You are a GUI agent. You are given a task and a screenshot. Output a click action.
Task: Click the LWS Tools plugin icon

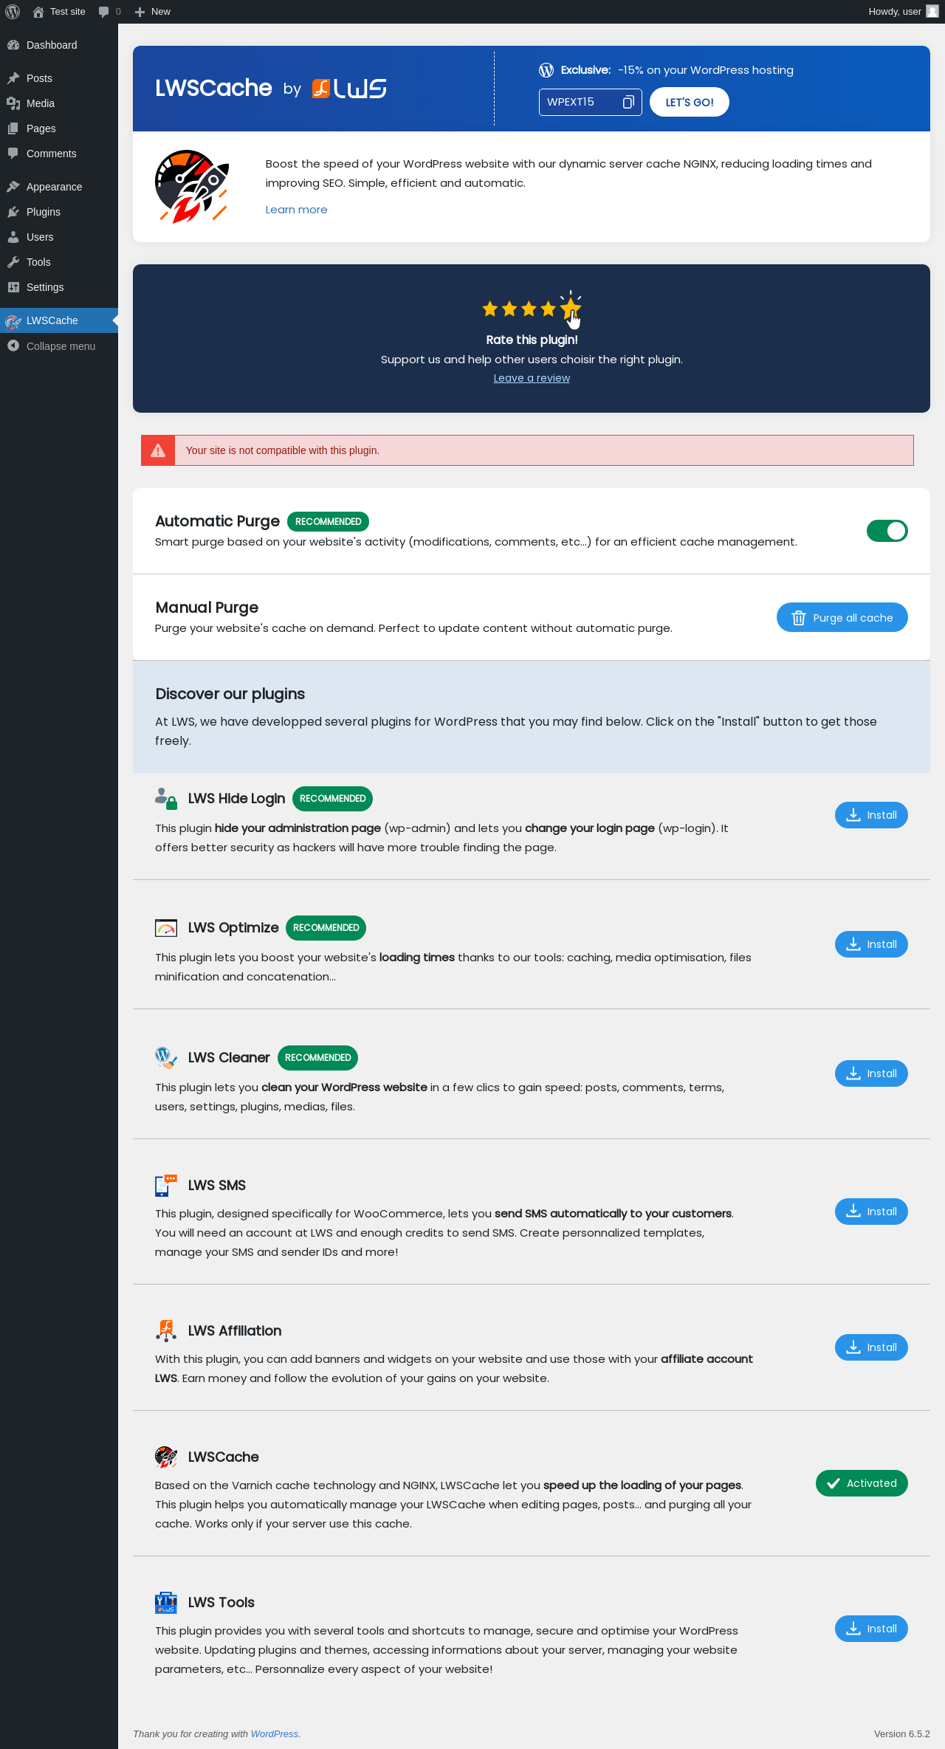[x=166, y=1603]
